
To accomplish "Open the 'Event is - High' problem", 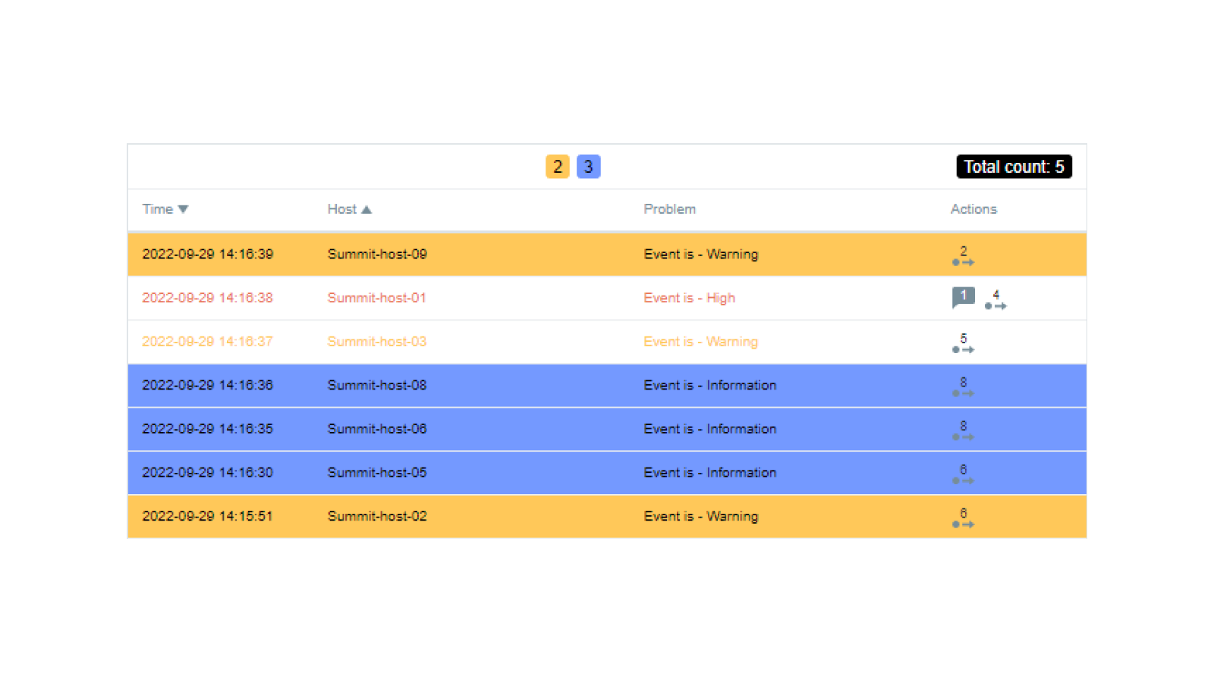I will (x=689, y=298).
